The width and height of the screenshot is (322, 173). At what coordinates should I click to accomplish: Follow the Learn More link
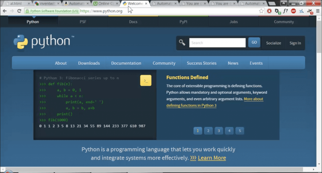tap(212, 158)
